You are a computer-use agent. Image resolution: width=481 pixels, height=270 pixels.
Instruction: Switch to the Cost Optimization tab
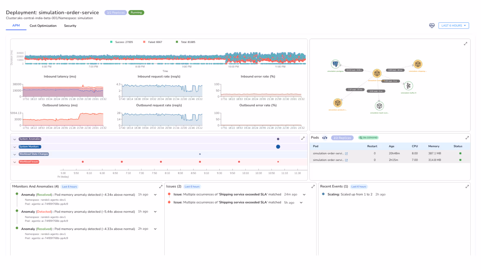(43, 26)
